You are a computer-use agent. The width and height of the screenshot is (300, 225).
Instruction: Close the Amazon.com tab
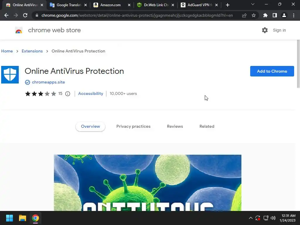tap(129, 5)
